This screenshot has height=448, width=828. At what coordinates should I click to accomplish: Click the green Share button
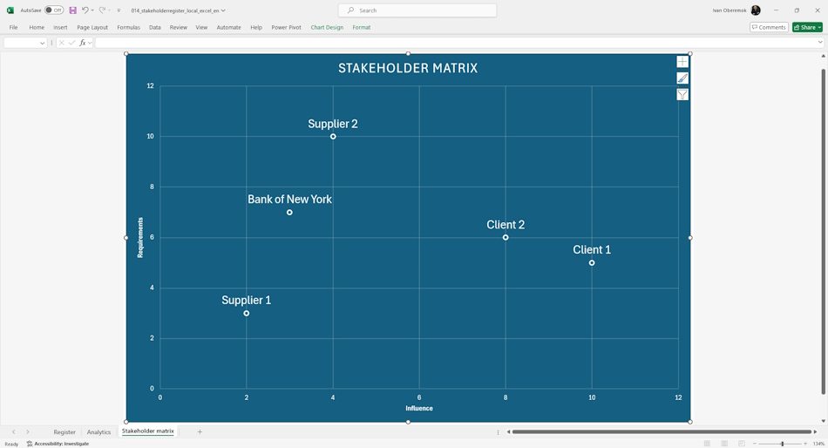[x=807, y=27]
